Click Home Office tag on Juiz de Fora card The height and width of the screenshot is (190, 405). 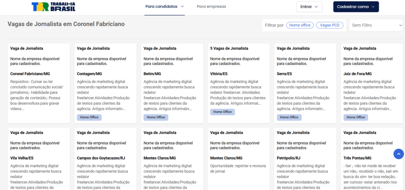point(356,117)
